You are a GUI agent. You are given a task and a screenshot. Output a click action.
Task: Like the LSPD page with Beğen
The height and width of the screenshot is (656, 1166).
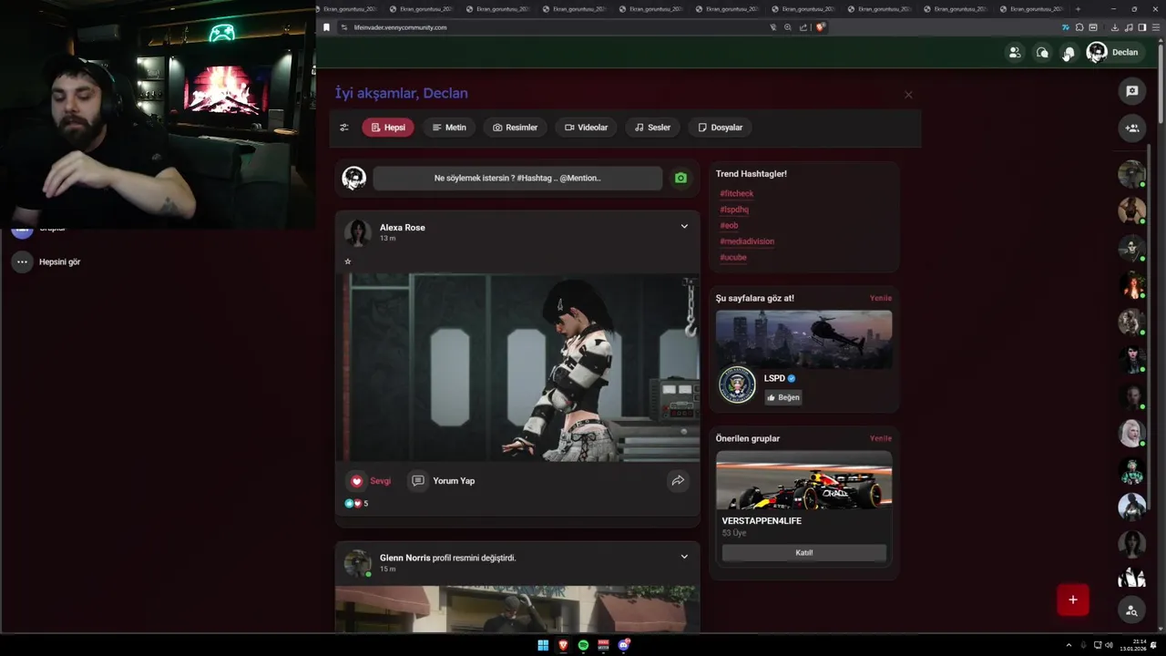[783, 397]
